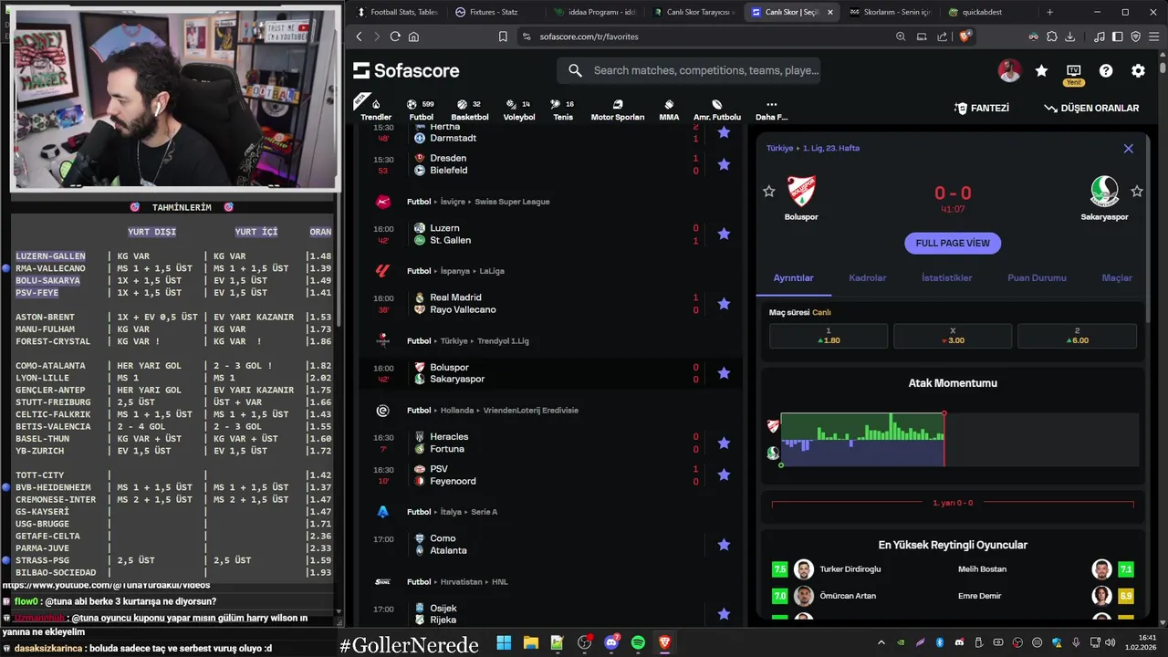Open the Amr. Futbolu category
The image size is (1168, 657).
[717, 109]
